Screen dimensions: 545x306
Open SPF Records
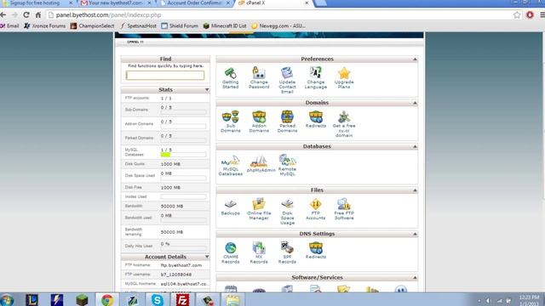[287, 252]
